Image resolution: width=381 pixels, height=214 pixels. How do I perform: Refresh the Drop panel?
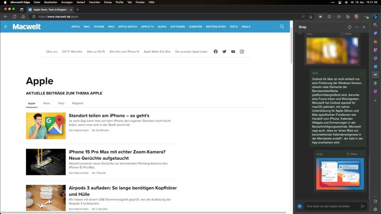pyautogui.click(x=350, y=27)
